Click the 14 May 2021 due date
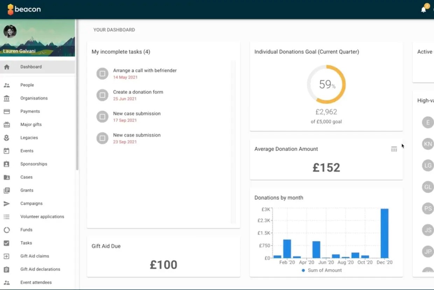Screen dimensions: 434x290 (x=125, y=77)
